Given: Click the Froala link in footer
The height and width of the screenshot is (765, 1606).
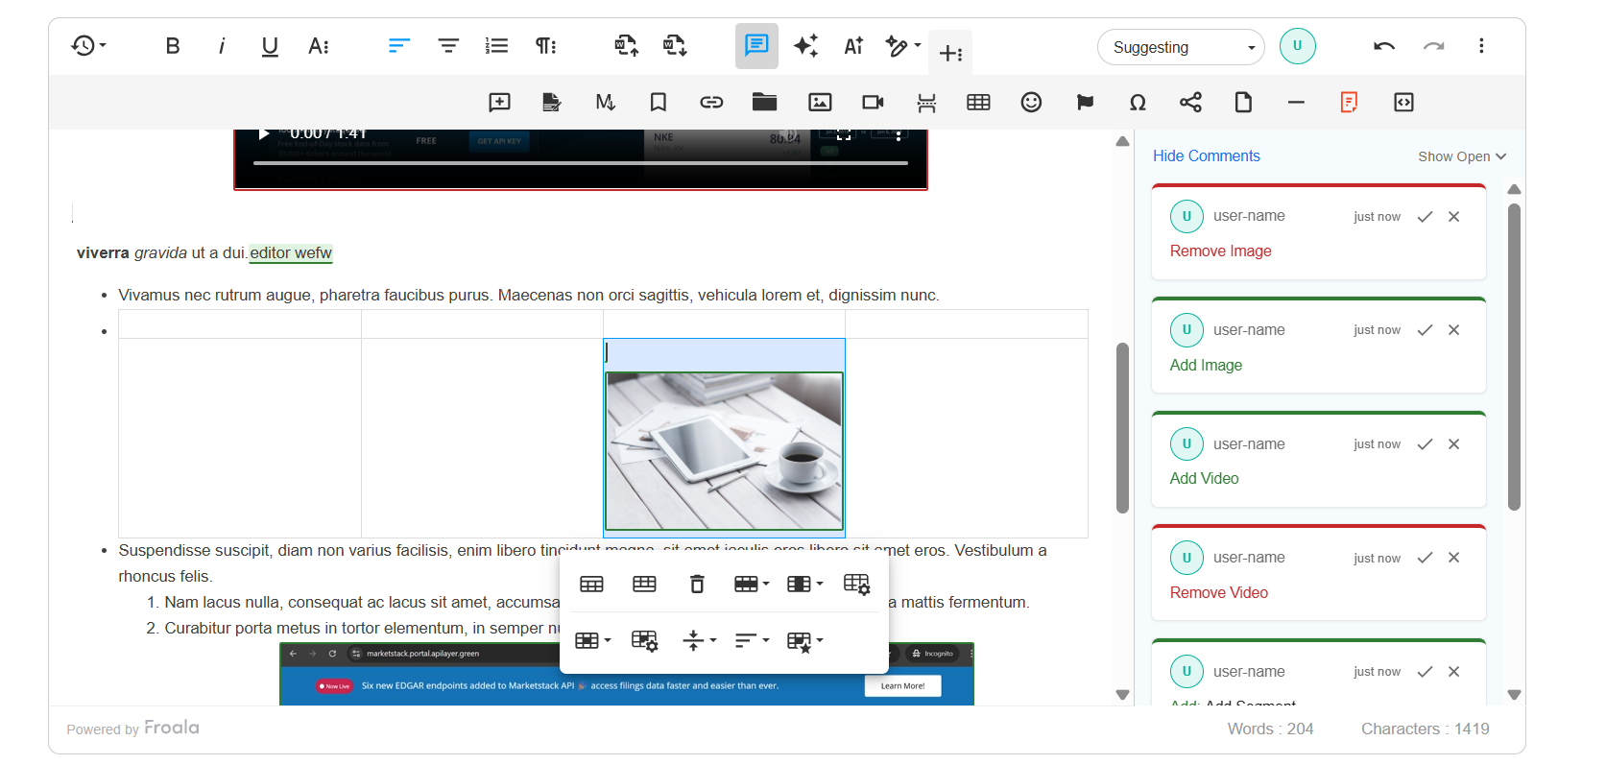Looking at the screenshot, I should (x=172, y=729).
